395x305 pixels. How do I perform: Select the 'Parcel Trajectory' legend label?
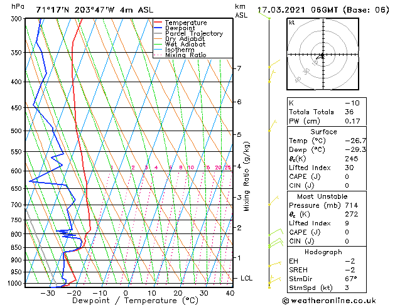pyautogui.click(x=194, y=33)
